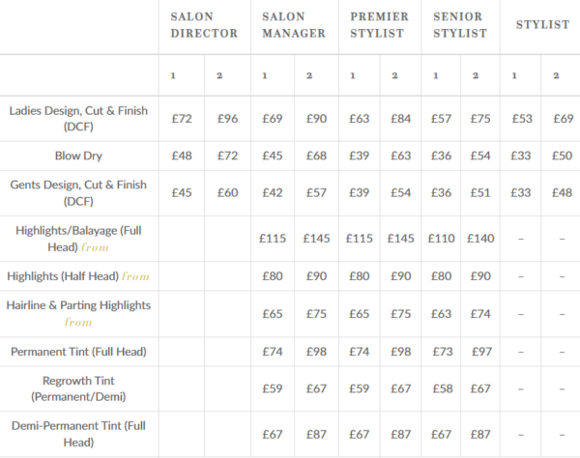Viewport: 580px width, 458px height.
Task: Click the Salon Director column header
Action: pyautogui.click(x=204, y=25)
